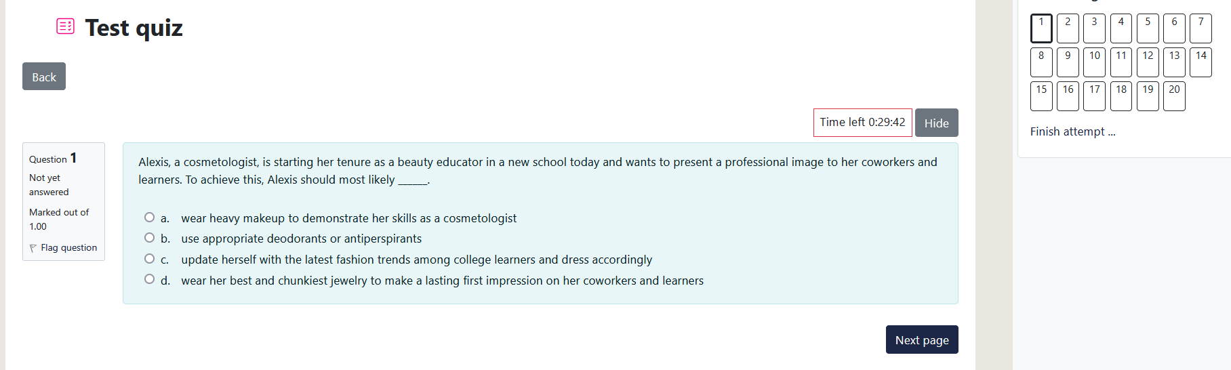Choose option d. chunkiest jewelry

coord(149,279)
